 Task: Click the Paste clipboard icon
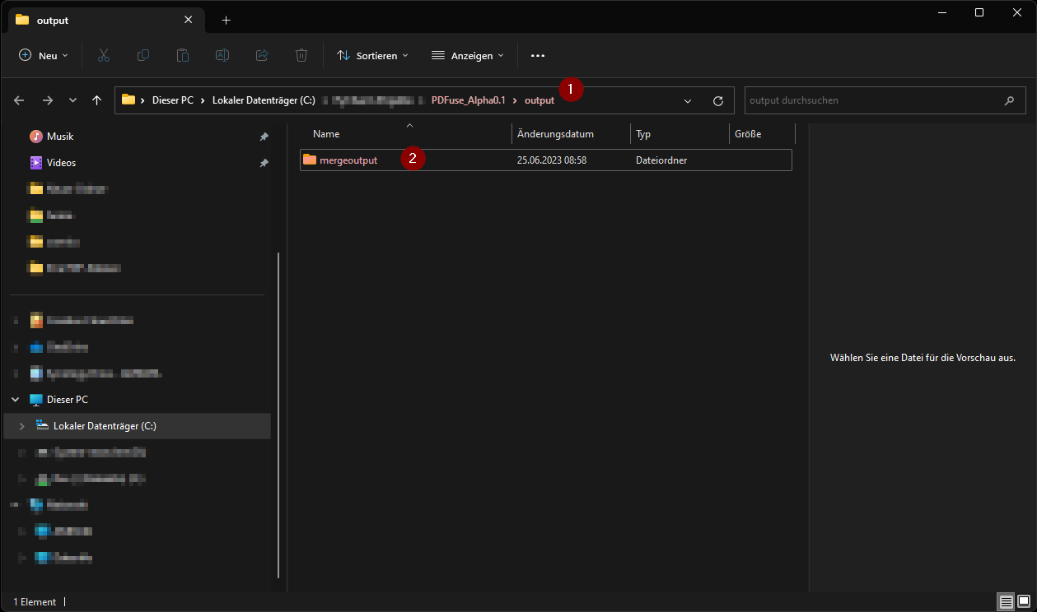[183, 55]
